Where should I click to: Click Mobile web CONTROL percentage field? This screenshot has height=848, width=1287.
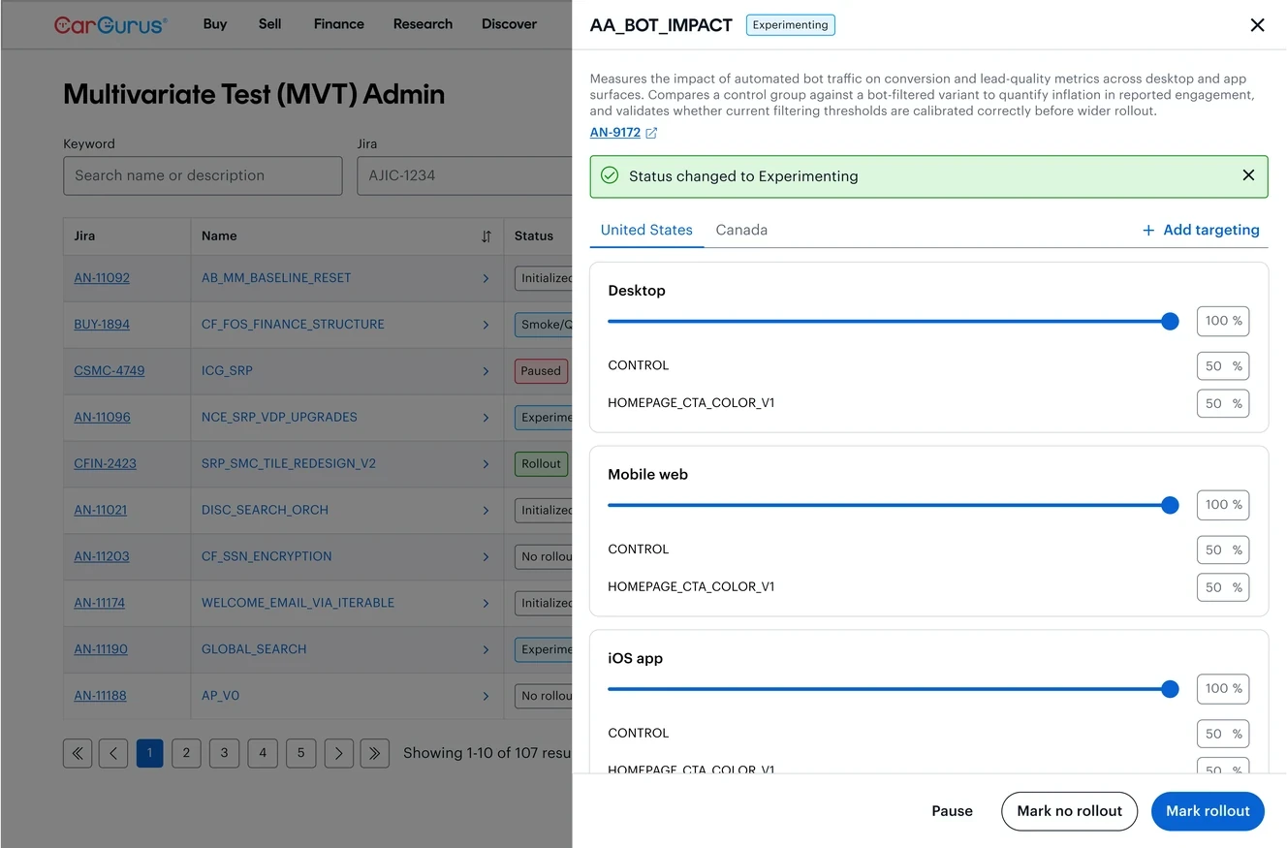[1223, 550]
